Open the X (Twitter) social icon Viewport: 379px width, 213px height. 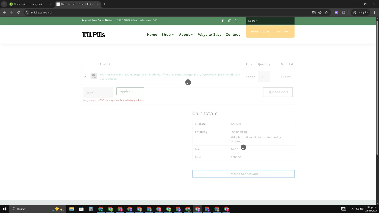tap(237, 21)
